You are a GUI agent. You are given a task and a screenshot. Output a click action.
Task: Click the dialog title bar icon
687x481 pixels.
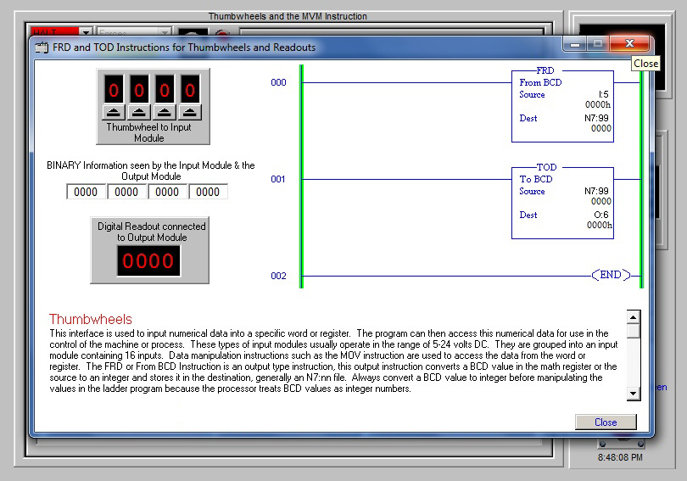click(x=42, y=48)
